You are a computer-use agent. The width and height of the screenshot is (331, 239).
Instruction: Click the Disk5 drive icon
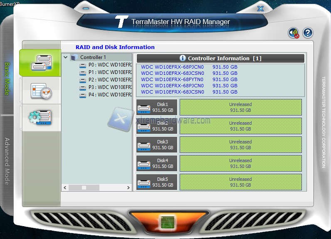point(144,182)
